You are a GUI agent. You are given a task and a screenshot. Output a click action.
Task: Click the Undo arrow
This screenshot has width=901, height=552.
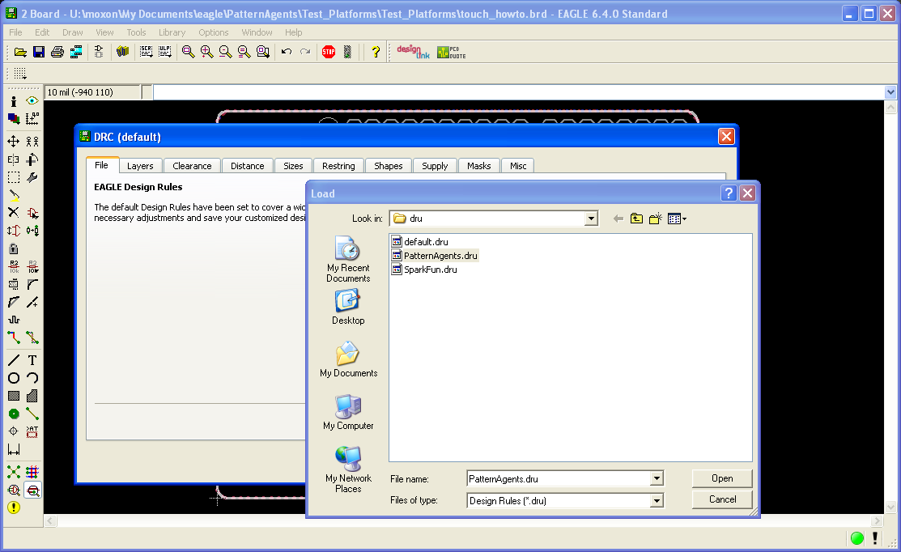[x=286, y=53]
